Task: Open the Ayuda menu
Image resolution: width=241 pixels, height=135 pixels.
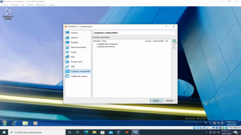Action: click(52, 5)
